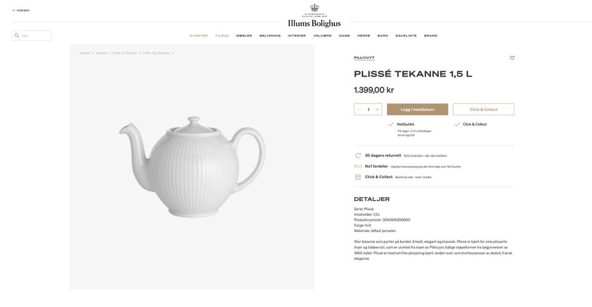This screenshot has width=592, height=307.
Task: Click the Kaffe-Og Tekanner breadcrumb
Action: tap(156, 53)
